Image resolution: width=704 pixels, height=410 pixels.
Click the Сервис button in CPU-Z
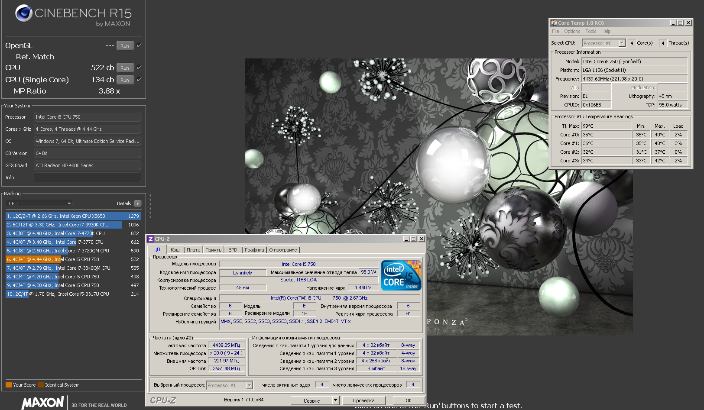click(x=311, y=400)
